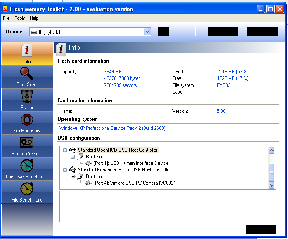Open the Eraser trash bin tool
This screenshot has width=288, height=239.
pyautogui.click(x=27, y=97)
